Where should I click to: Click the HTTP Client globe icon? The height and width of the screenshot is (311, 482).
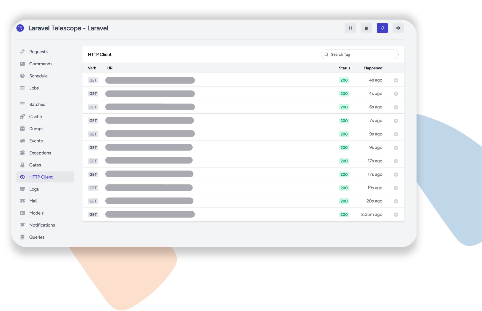tap(23, 177)
